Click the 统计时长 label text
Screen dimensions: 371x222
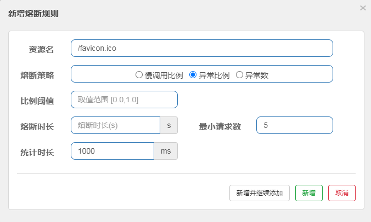point(37,152)
